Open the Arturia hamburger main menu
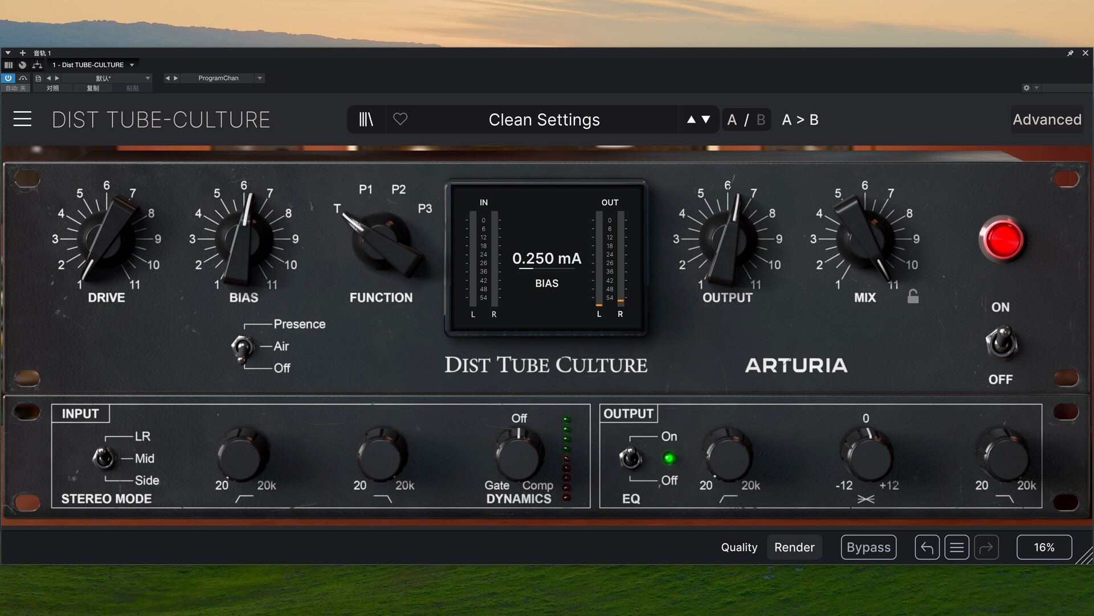Screen dimensions: 1094x616 pyautogui.click(x=22, y=119)
